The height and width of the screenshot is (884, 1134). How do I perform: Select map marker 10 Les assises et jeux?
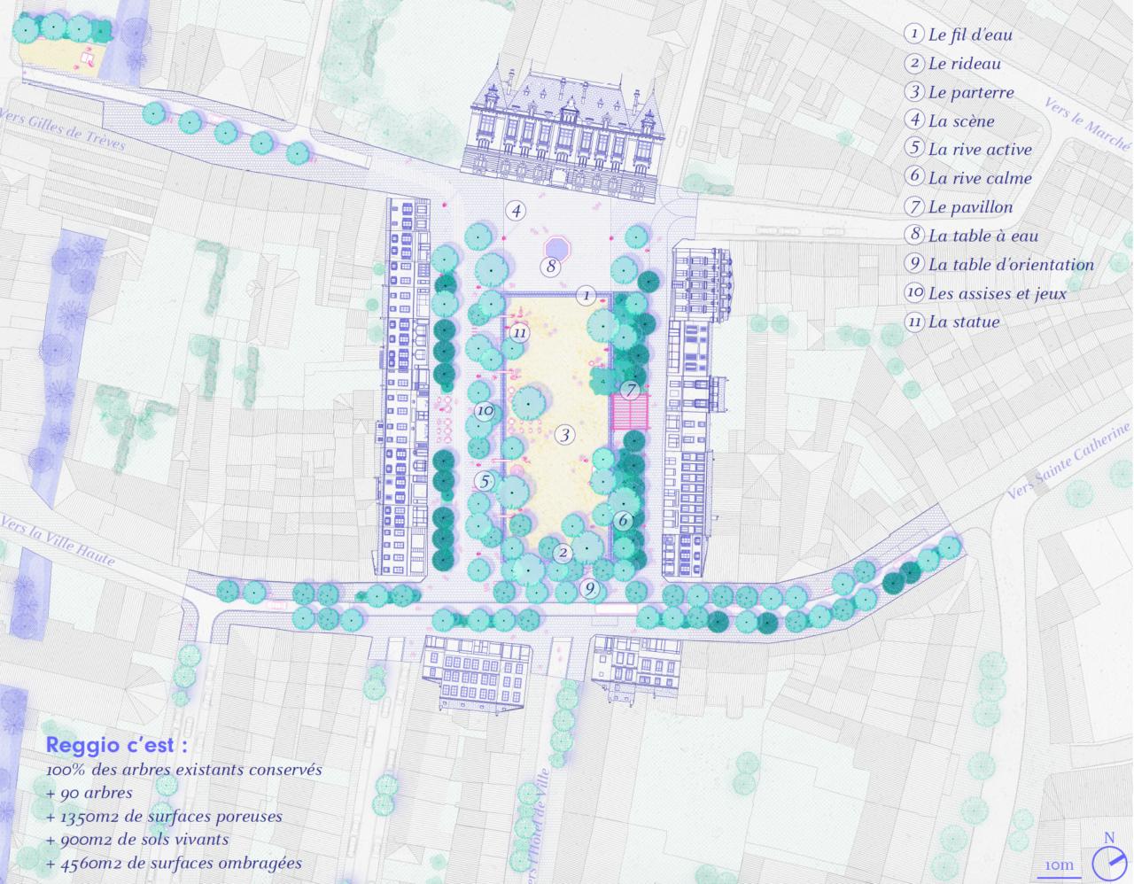tap(484, 411)
